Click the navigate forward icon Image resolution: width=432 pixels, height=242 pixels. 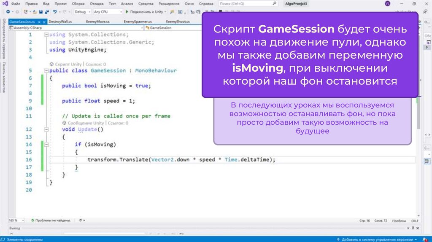pos(17,12)
